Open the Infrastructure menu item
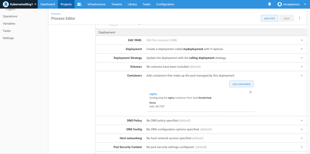Viewport: 310px width, 154px height. [96, 4]
